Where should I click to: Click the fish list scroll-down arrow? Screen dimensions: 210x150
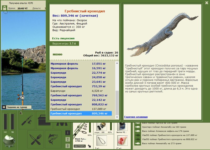(117, 117)
